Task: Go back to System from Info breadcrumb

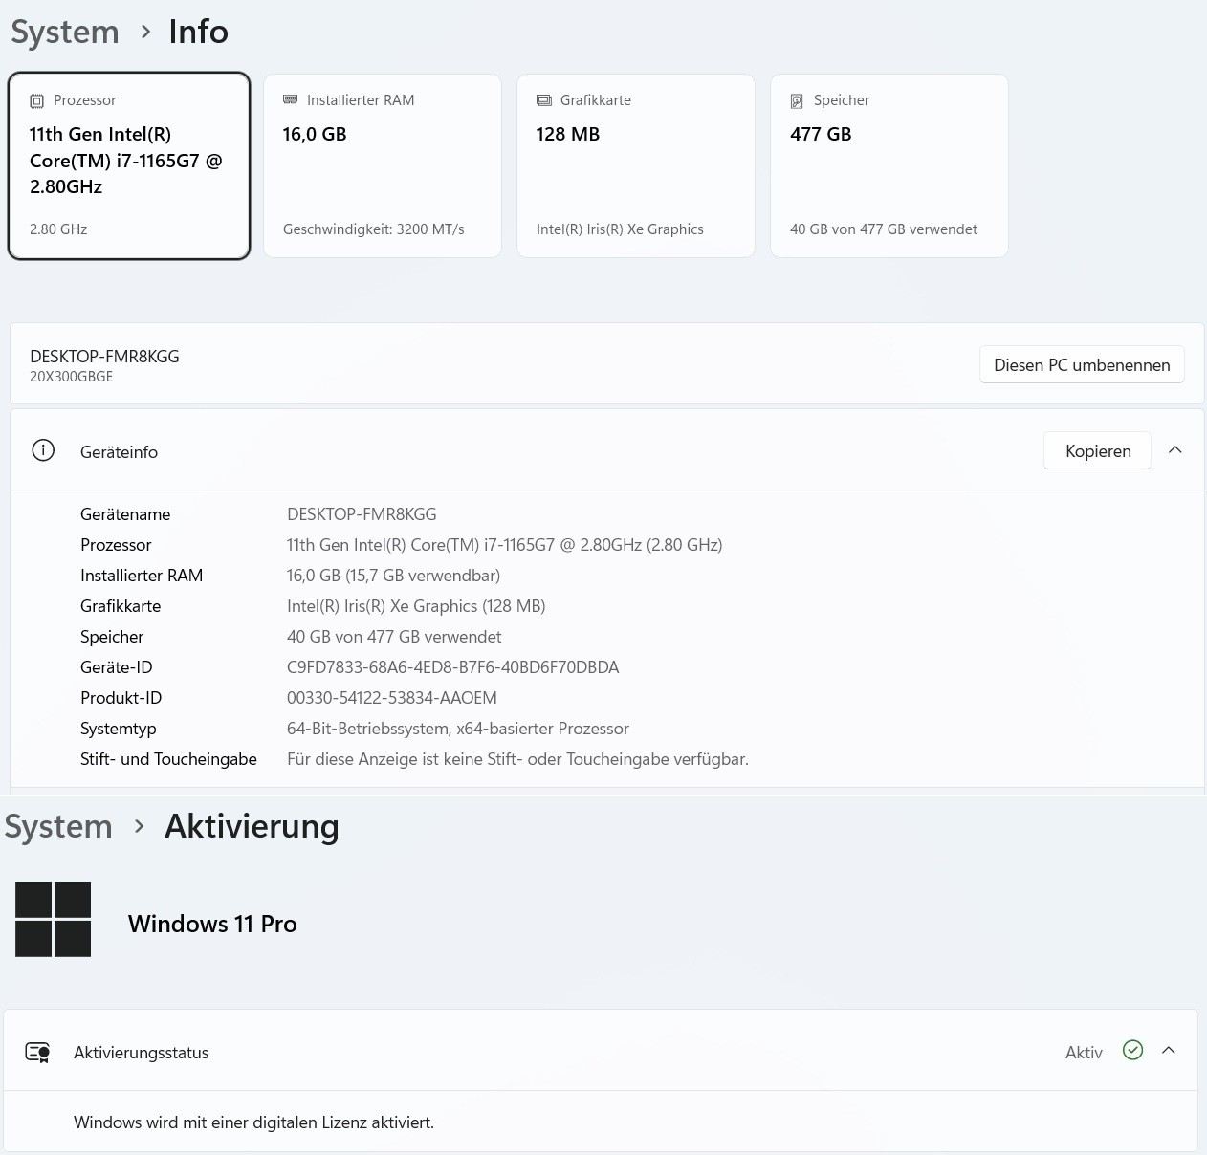Action: (x=65, y=33)
